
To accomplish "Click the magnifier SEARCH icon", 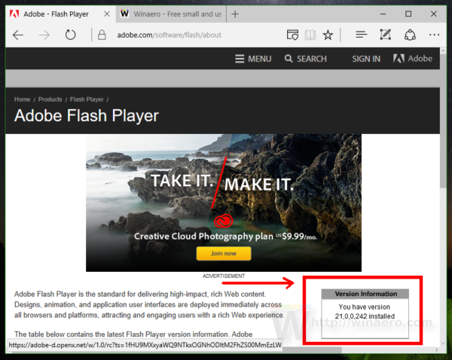I will (x=289, y=59).
